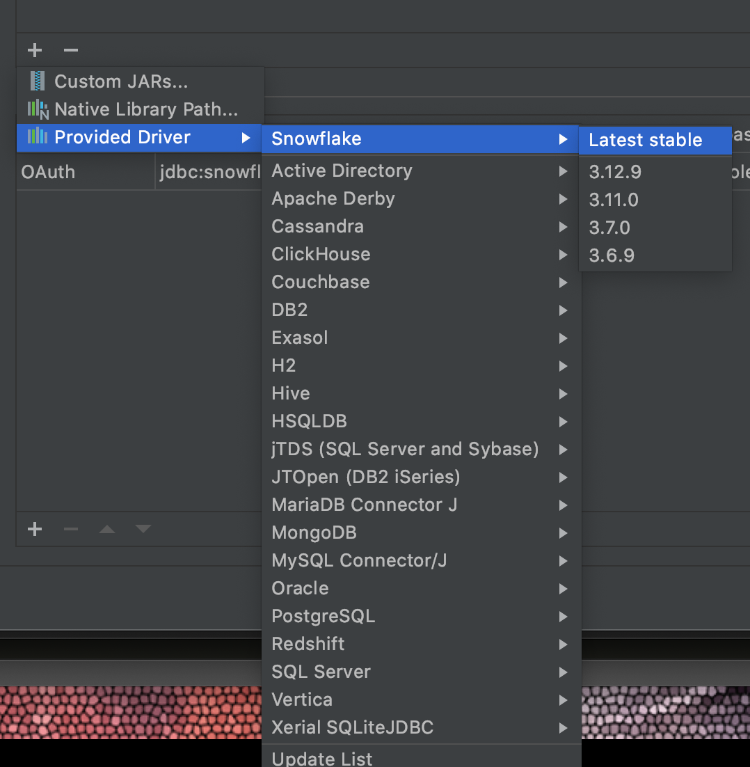
Task: Select MongoDB from the driver list
Action: pyautogui.click(x=314, y=532)
